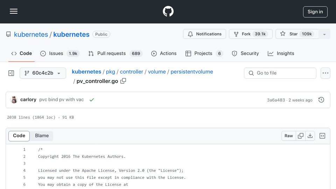This screenshot has height=189, width=336.
Task: Click the Sign in button
Action: point(315,12)
